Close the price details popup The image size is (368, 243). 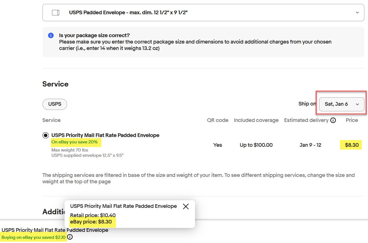pyautogui.click(x=186, y=206)
